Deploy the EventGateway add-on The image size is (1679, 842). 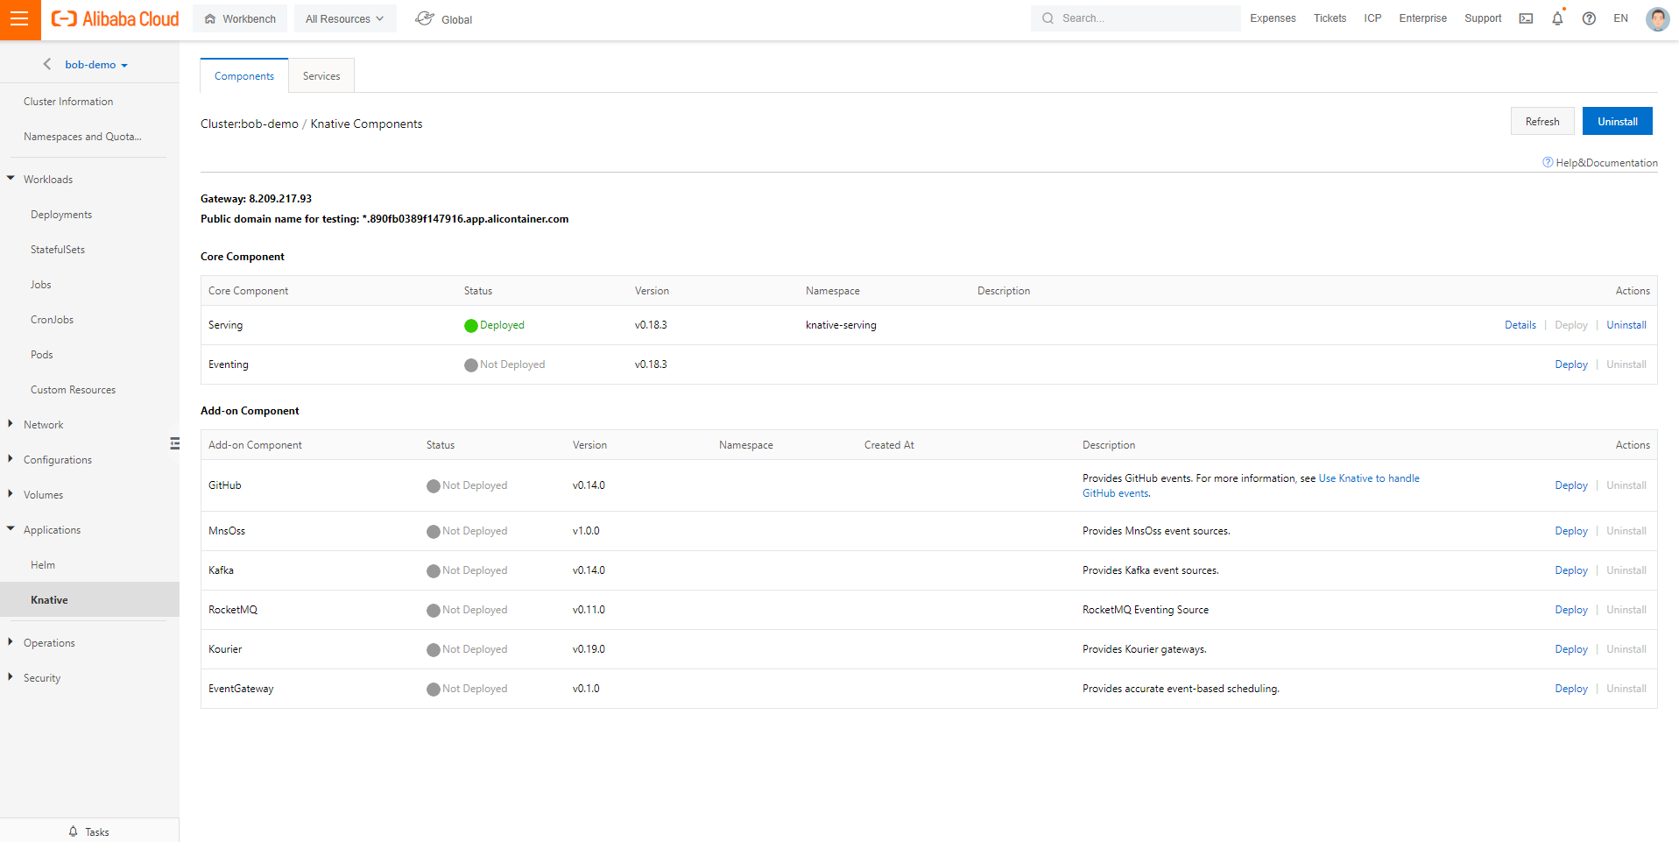(1570, 689)
